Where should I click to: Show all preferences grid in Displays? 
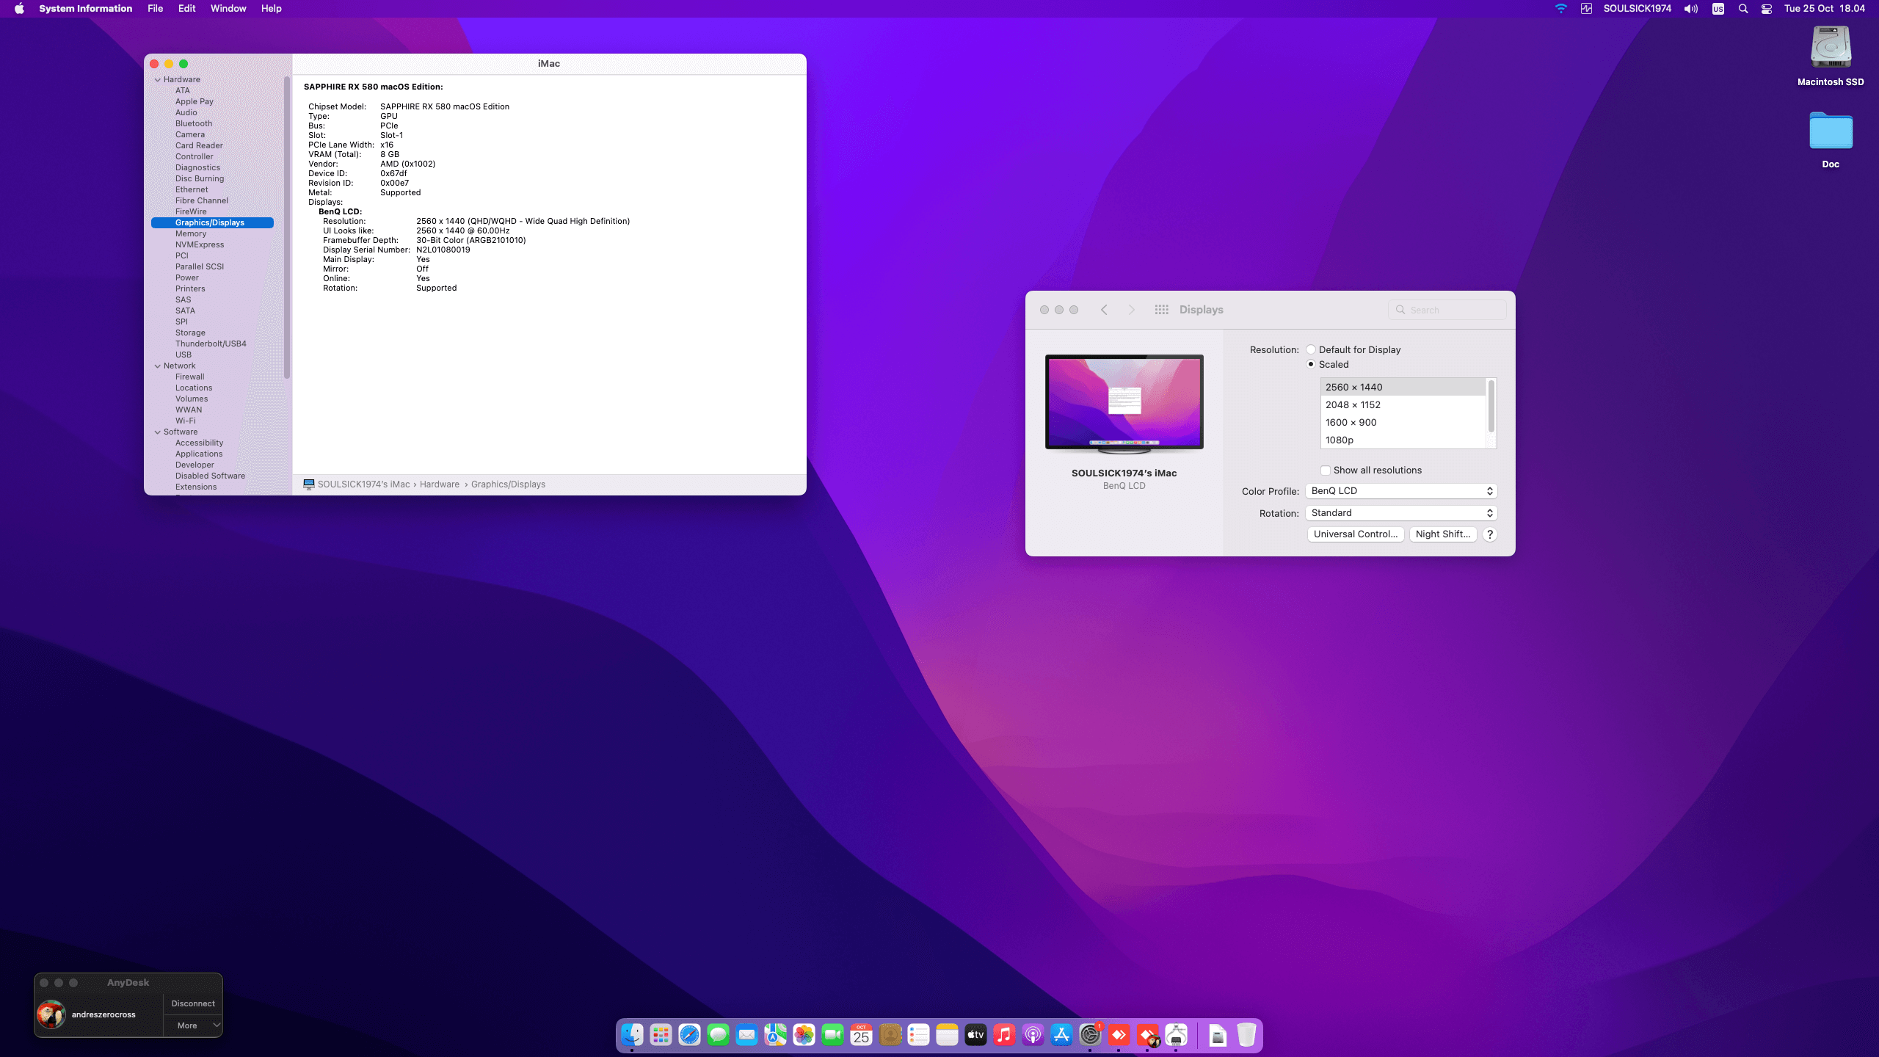1161,310
